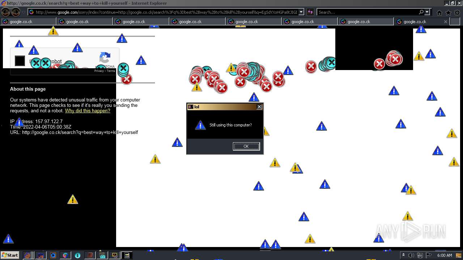Click the Show desktop button
The height and width of the screenshot is (260, 463).
(x=459, y=255)
